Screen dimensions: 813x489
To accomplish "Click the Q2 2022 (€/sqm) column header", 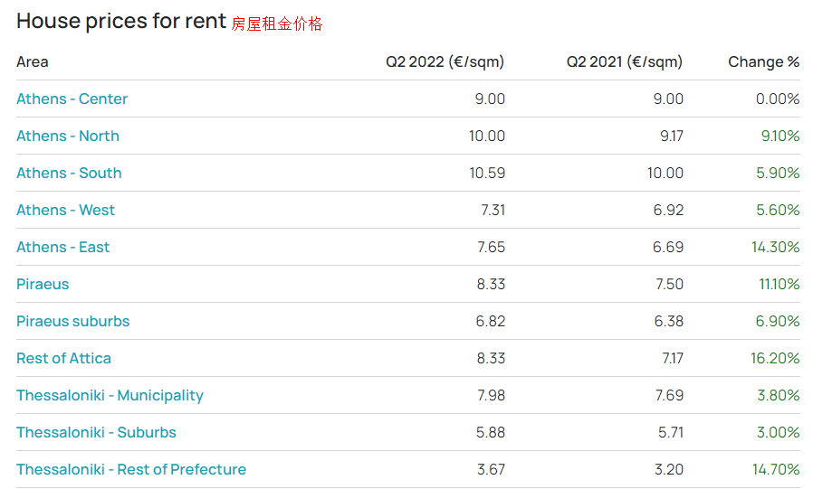I will [x=445, y=61].
